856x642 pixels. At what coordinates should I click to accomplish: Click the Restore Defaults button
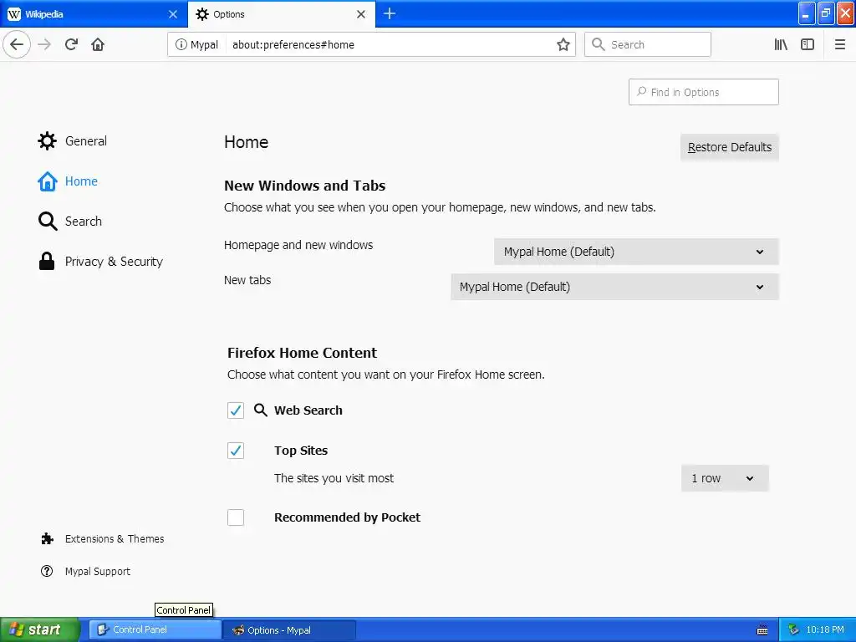729,147
